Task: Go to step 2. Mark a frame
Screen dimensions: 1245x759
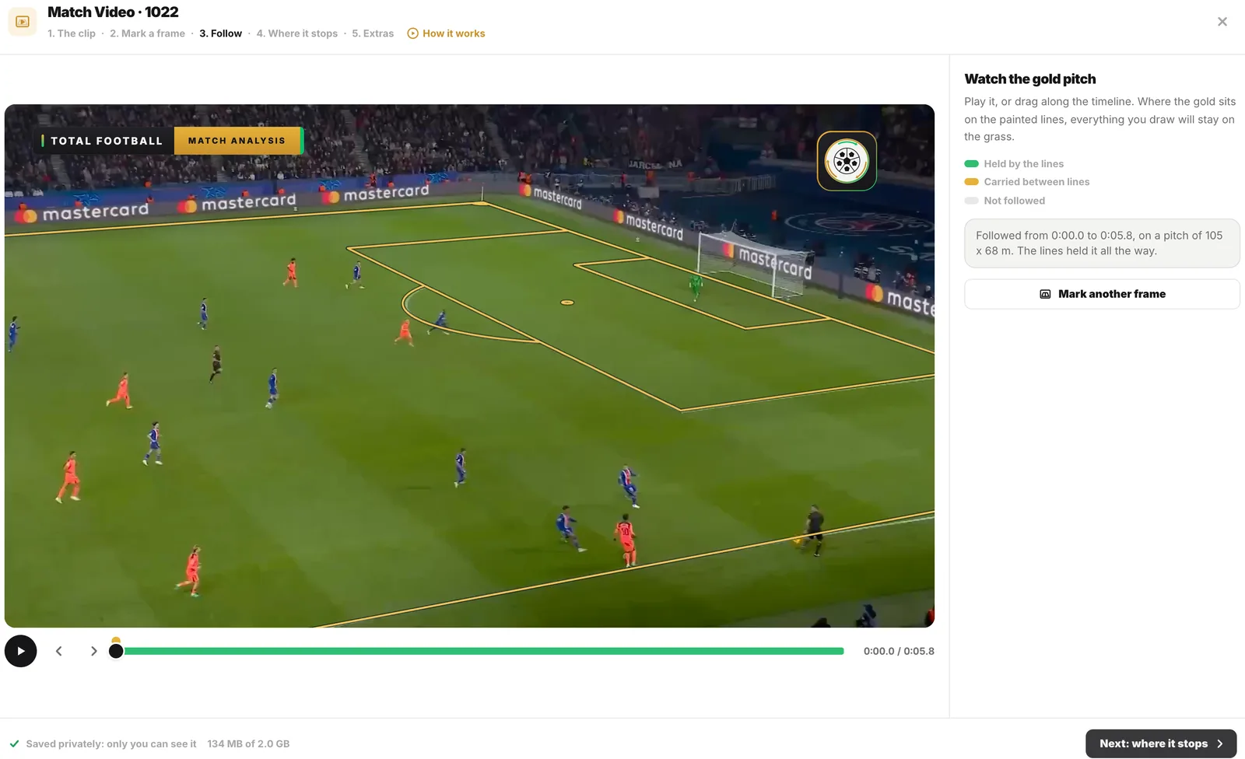Action: click(147, 33)
